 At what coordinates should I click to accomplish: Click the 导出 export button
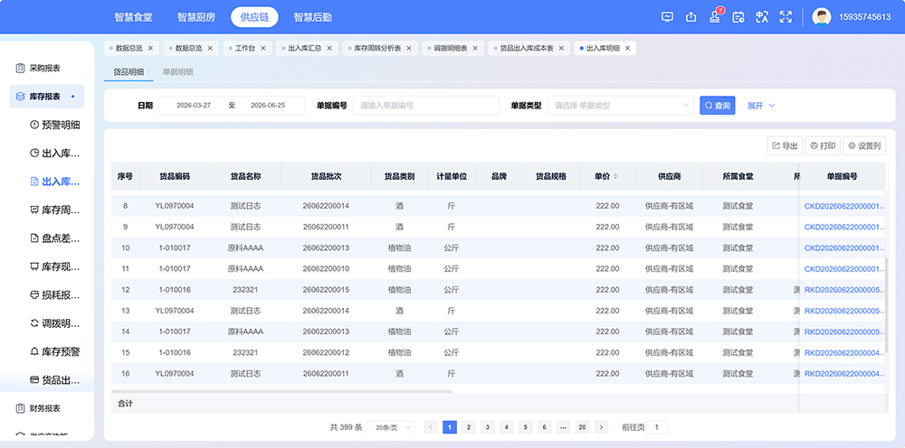[x=785, y=145]
